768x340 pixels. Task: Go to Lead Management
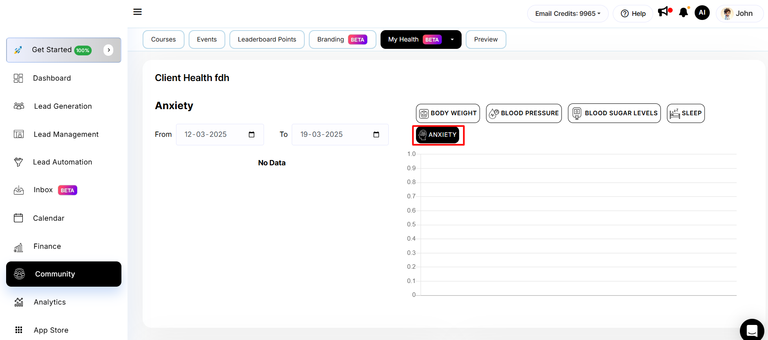point(66,134)
